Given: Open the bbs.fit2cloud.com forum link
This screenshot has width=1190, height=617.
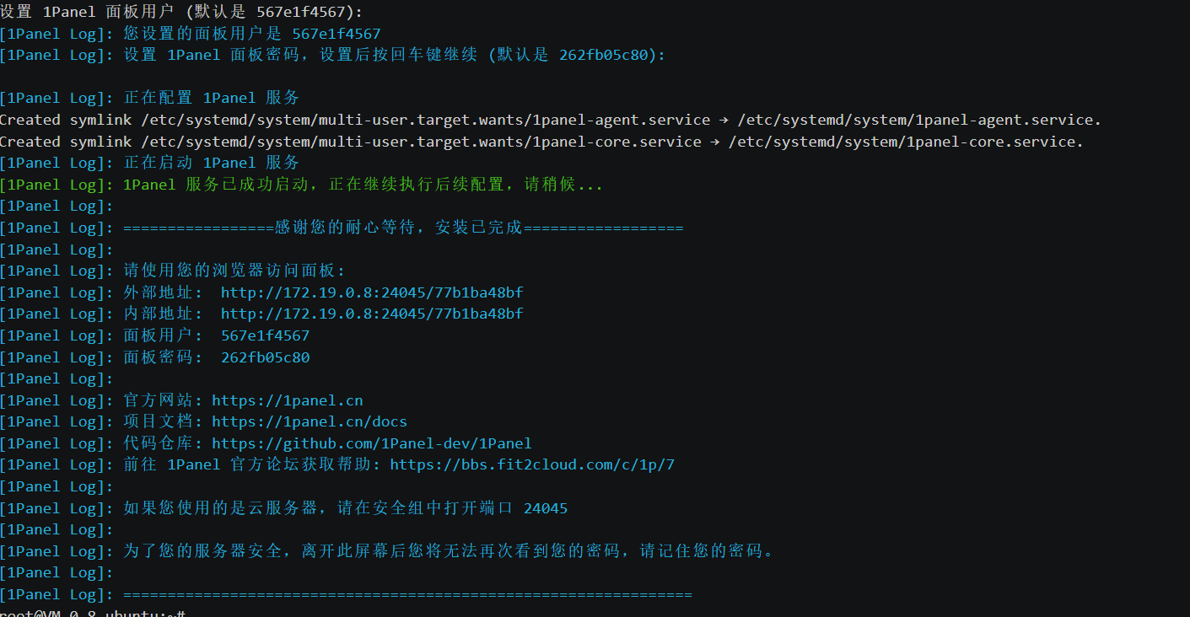Looking at the screenshot, I should pyautogui.click(x=532, y=464).
